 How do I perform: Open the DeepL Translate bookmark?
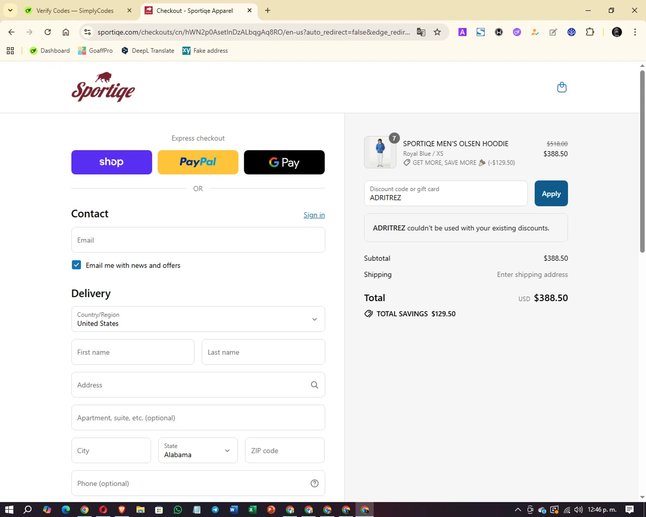click(148, 51)
